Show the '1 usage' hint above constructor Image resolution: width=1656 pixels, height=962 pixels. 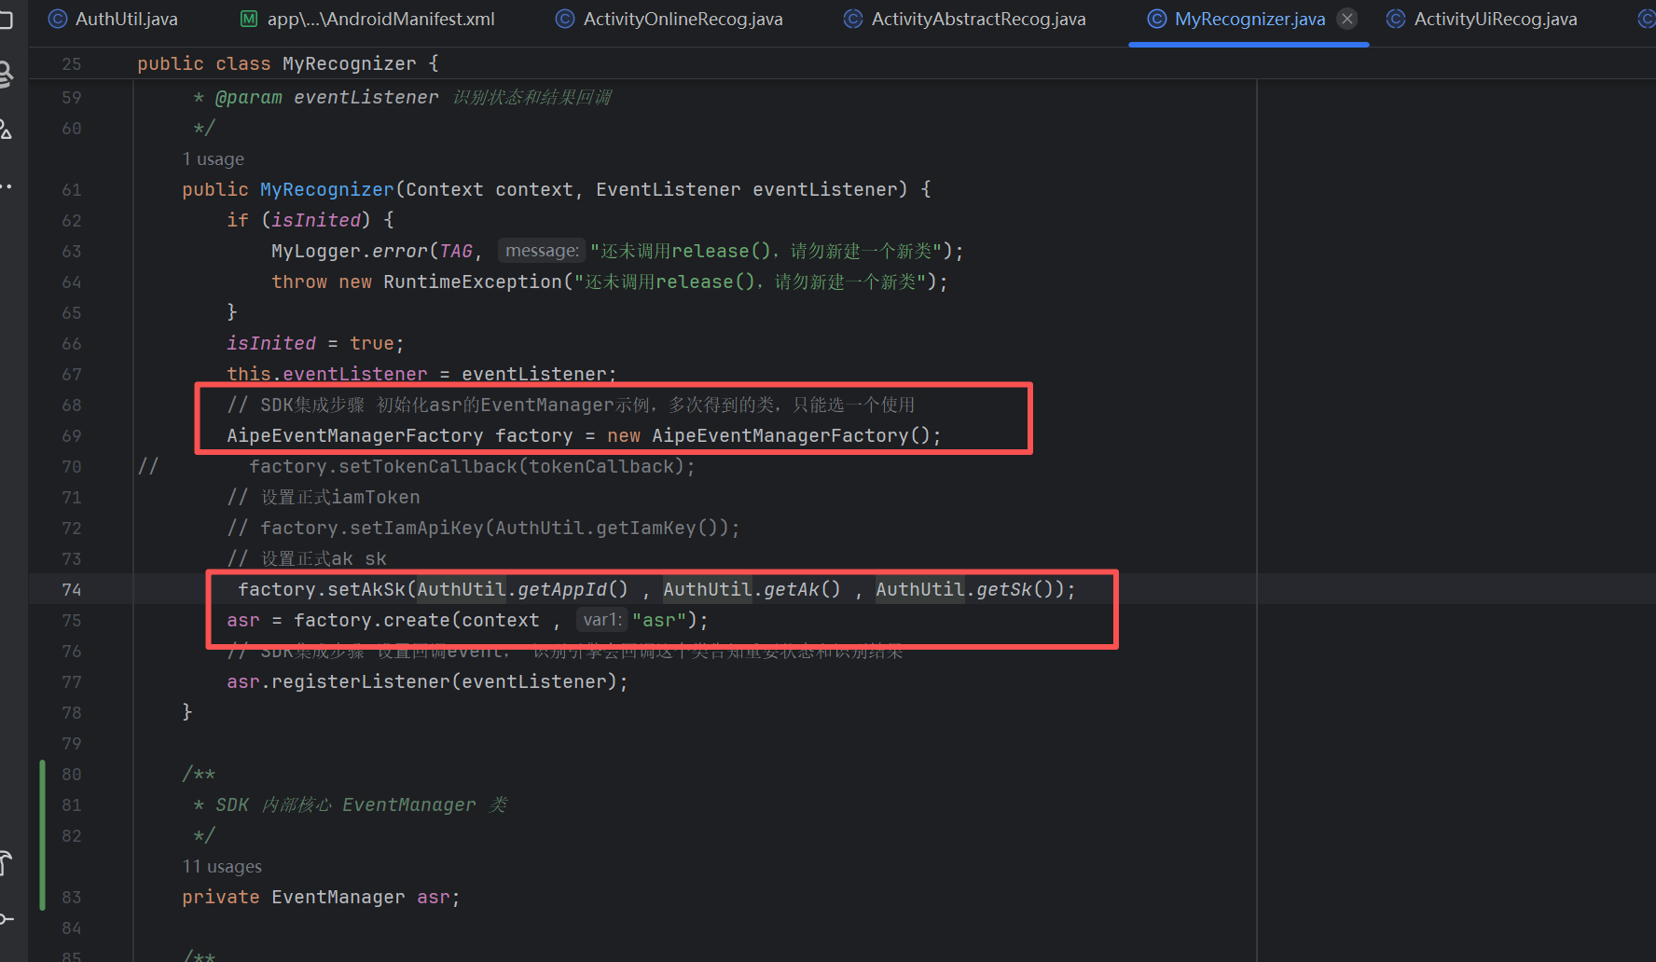[x=214, y=159]
